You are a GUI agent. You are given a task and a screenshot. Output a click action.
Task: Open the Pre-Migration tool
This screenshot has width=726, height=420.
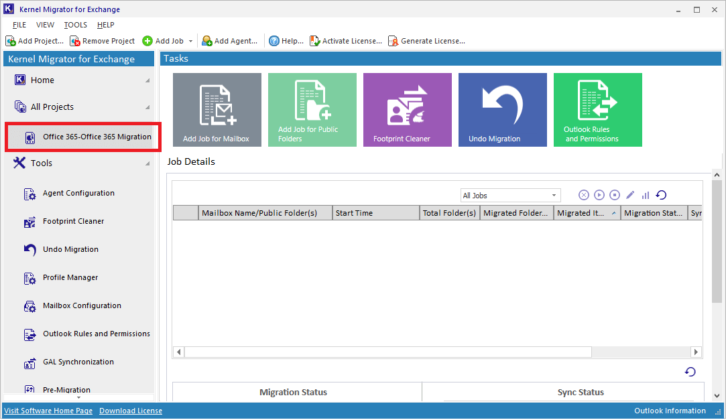pyautogui.click(x=66, y=389)
